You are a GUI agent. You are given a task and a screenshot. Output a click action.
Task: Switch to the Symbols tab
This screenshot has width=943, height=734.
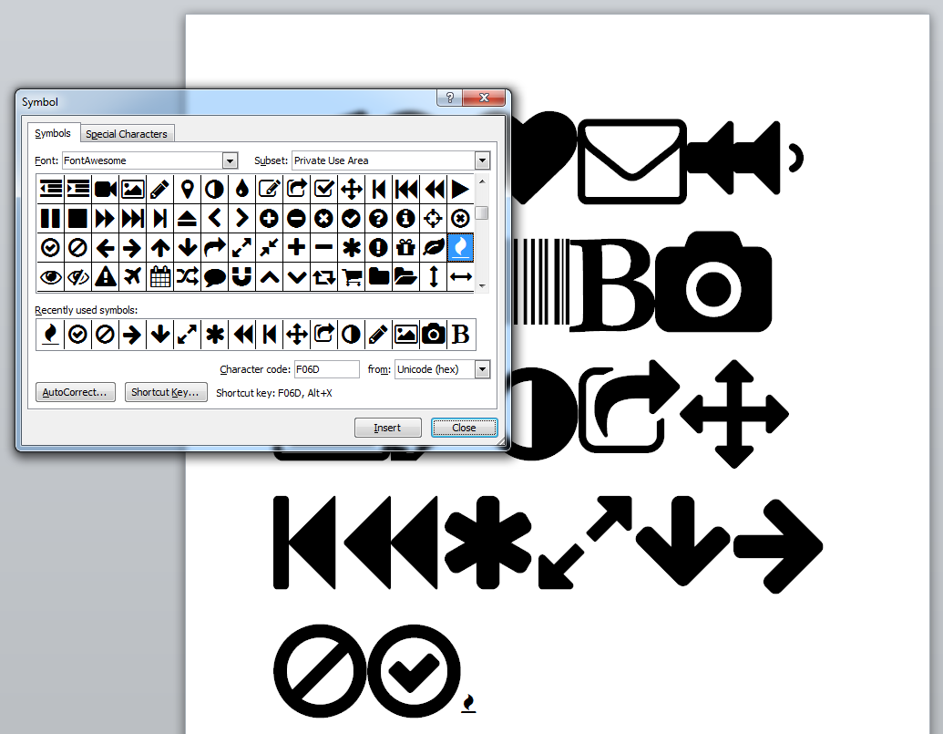click(x=53, y=133)
